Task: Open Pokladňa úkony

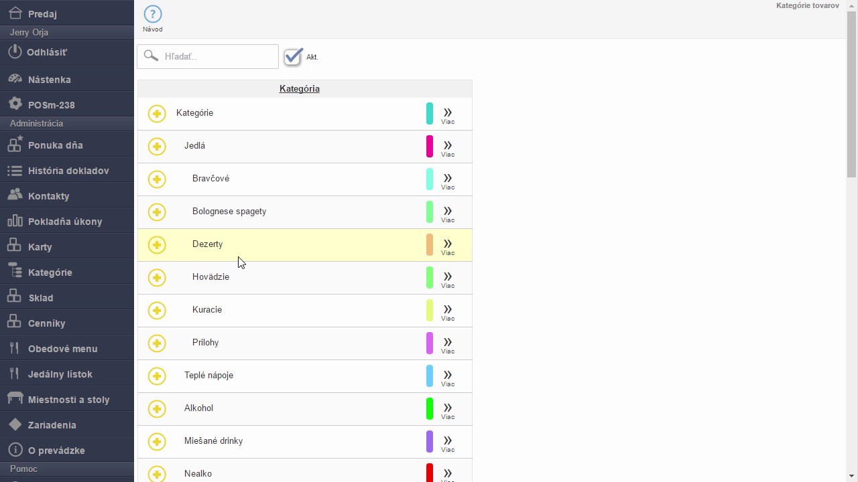Action: (67, 221)
